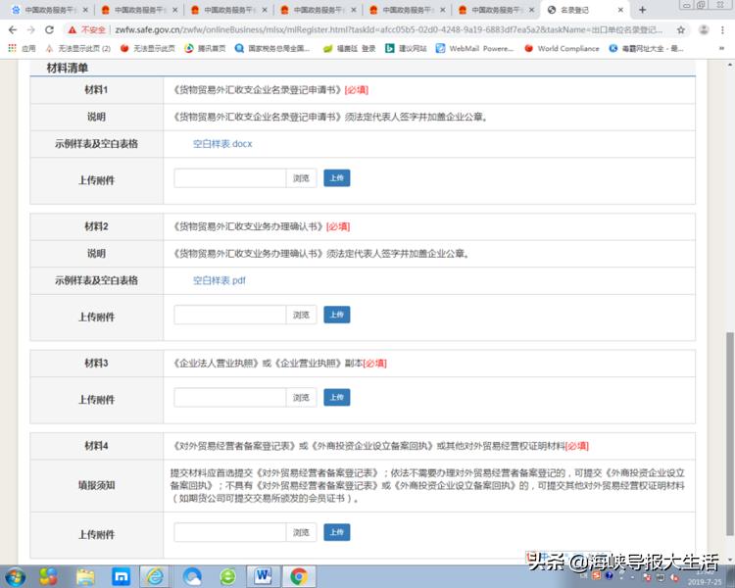
Task: Click the 不安全 security warning
Action: [x=87, y=30]
